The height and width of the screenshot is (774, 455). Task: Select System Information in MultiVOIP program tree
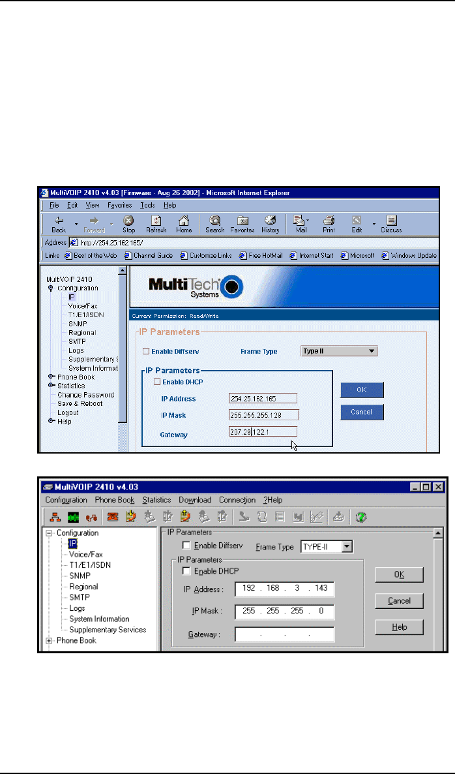click(x=99, y=619)
